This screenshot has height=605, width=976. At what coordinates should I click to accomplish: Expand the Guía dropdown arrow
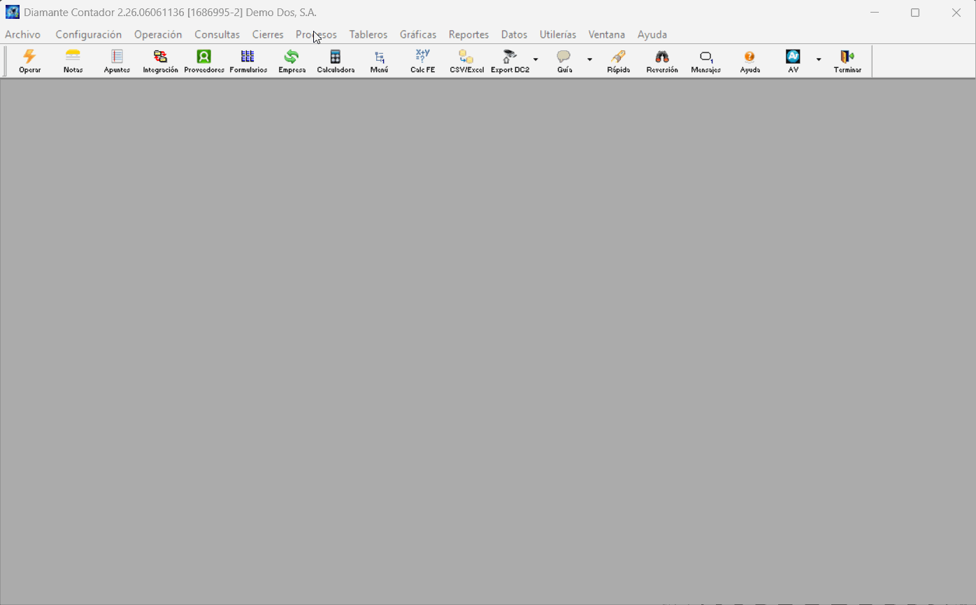pos(589,60)
